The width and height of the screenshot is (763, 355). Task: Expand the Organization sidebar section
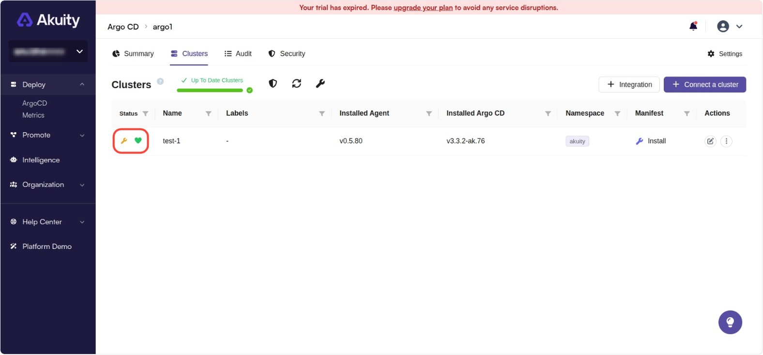(x=82, y=185)
